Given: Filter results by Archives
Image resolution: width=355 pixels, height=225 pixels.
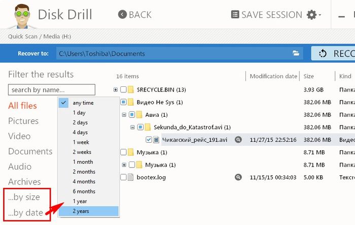Looking at the screenshot, I should (x=24, y=182).
